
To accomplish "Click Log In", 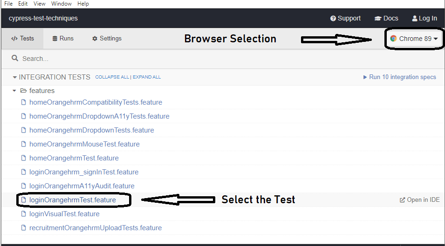I will (424, 19).
